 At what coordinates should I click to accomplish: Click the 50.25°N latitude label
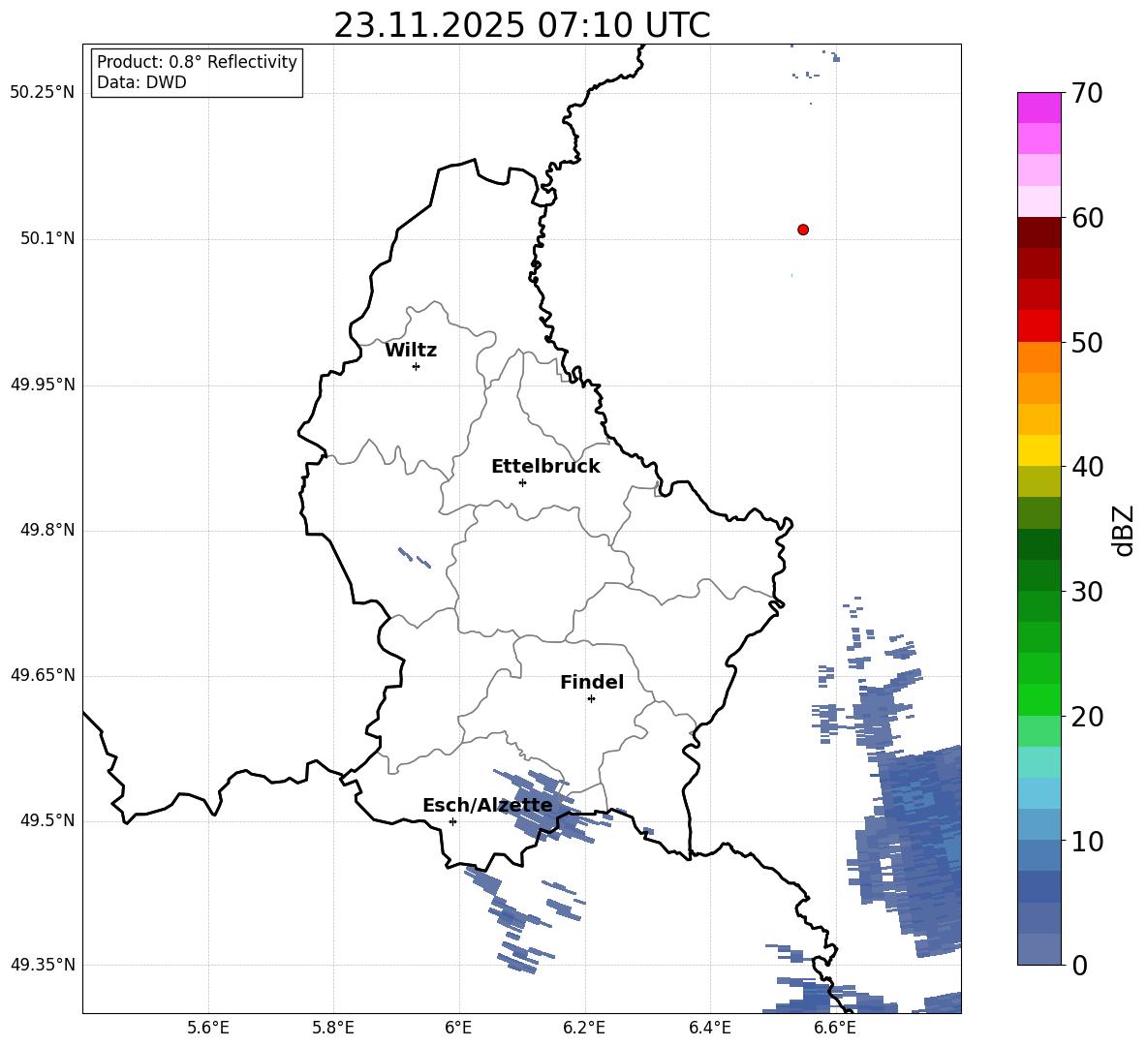click(43, 93)
